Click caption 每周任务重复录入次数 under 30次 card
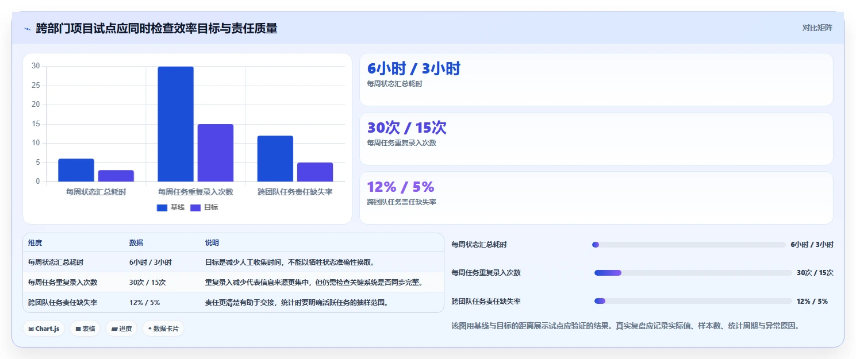 pyautogui.click(x=402, y=143)
